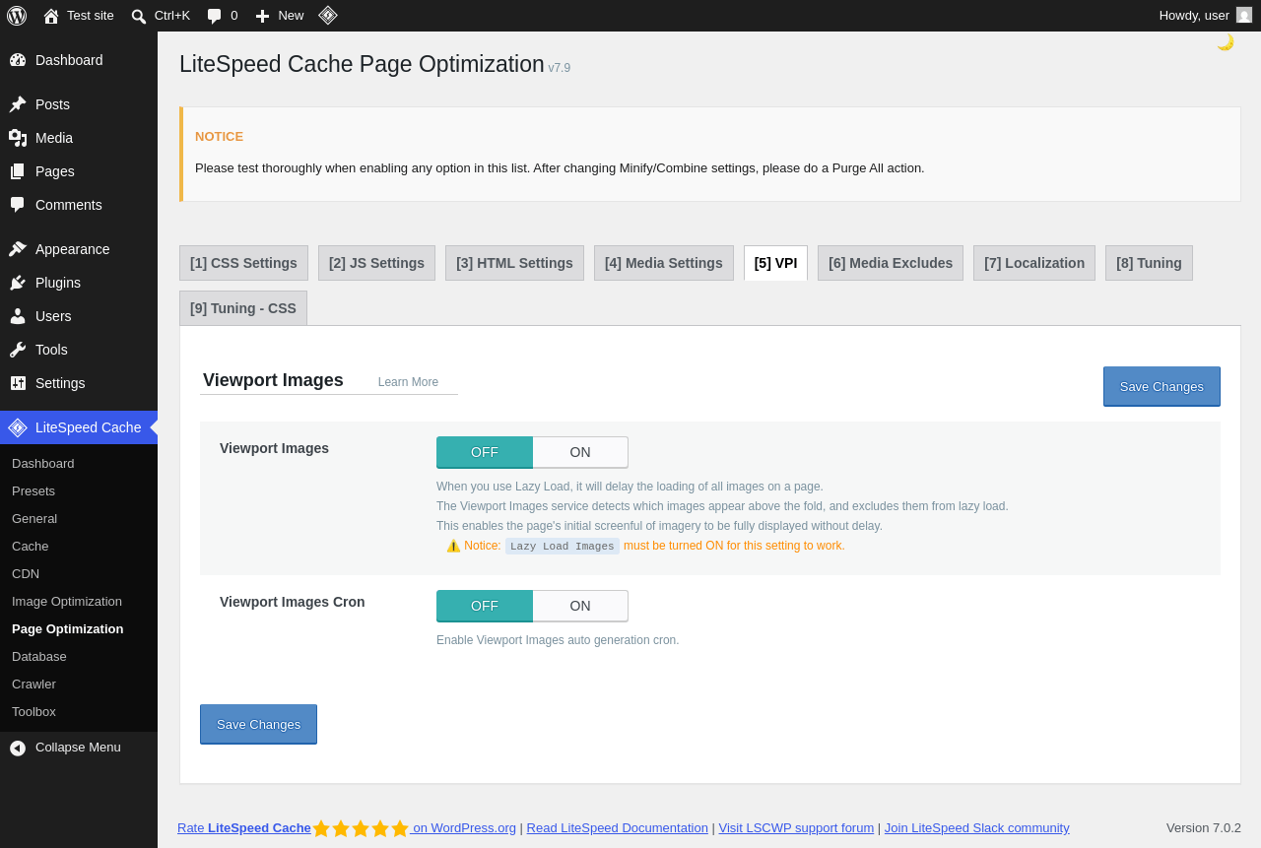Join LiteSpeed Slack community link
1261x848 pixels.
(977, 828)
